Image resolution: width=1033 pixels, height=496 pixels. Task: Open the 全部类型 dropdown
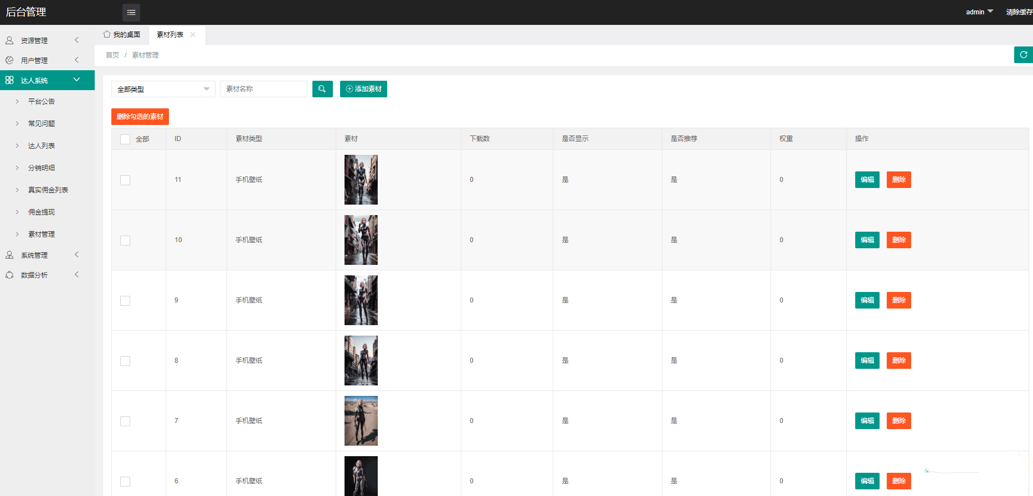pyautogui.click(x=163, y=89)
